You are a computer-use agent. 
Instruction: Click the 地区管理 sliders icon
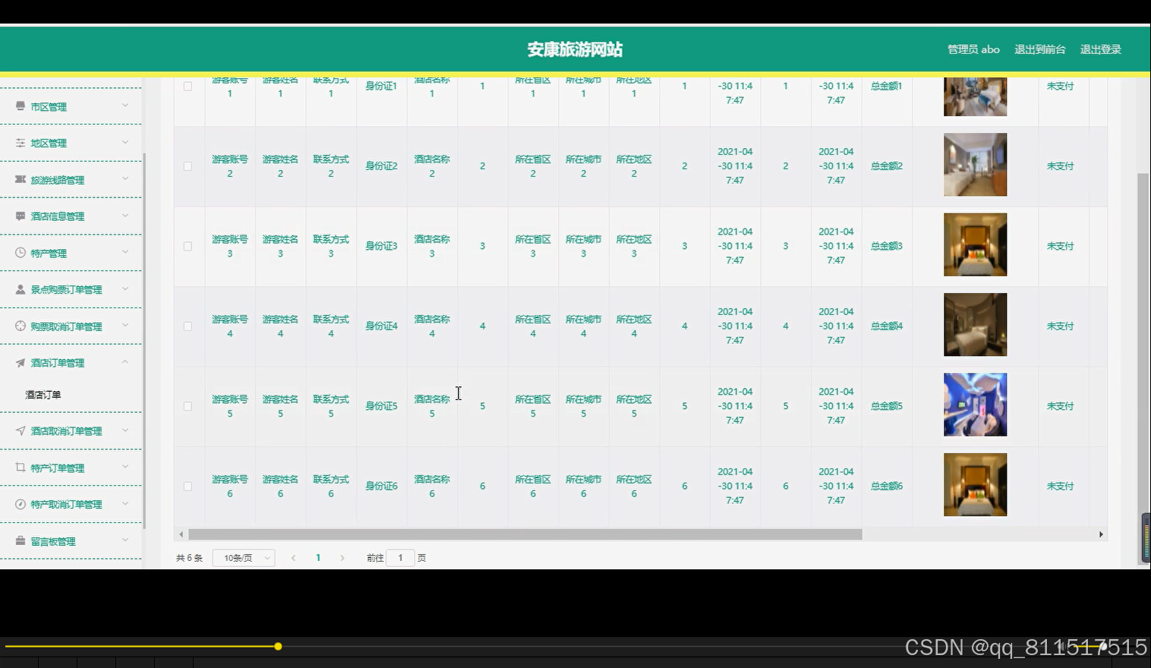20,143
